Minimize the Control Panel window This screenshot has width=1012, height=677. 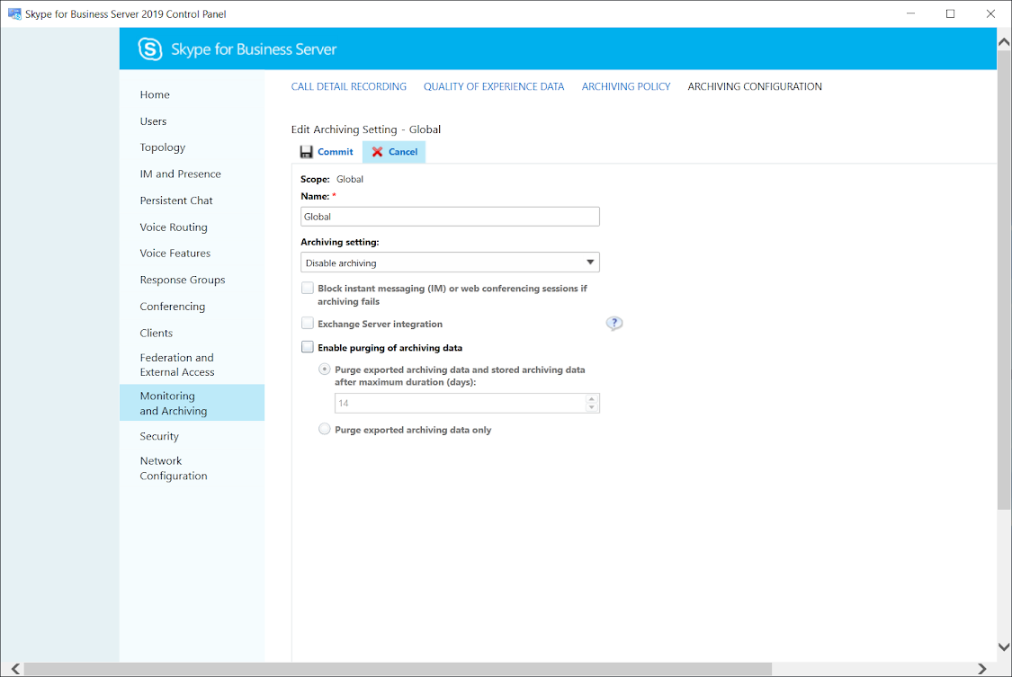click(x=910, y=13)
